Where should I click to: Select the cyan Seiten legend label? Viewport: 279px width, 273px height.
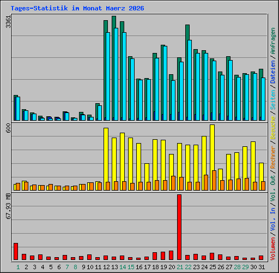272,100
